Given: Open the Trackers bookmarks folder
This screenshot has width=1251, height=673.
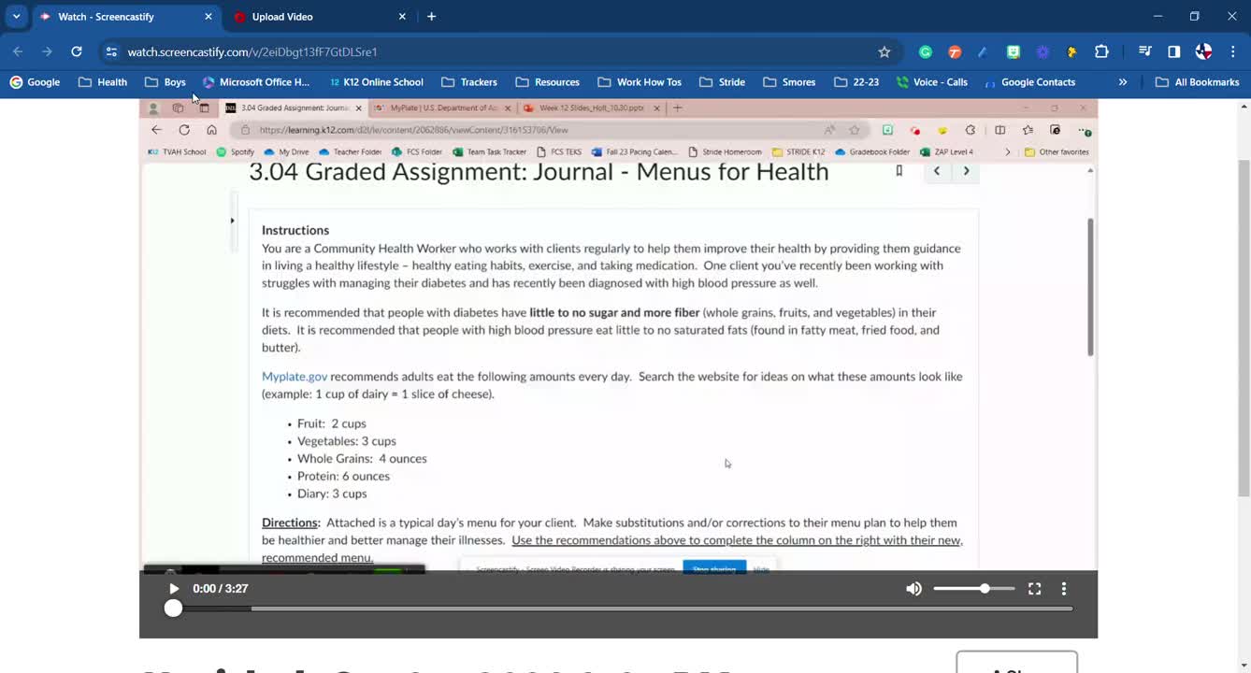Looking at the screenshot, I should click(469, 82).
